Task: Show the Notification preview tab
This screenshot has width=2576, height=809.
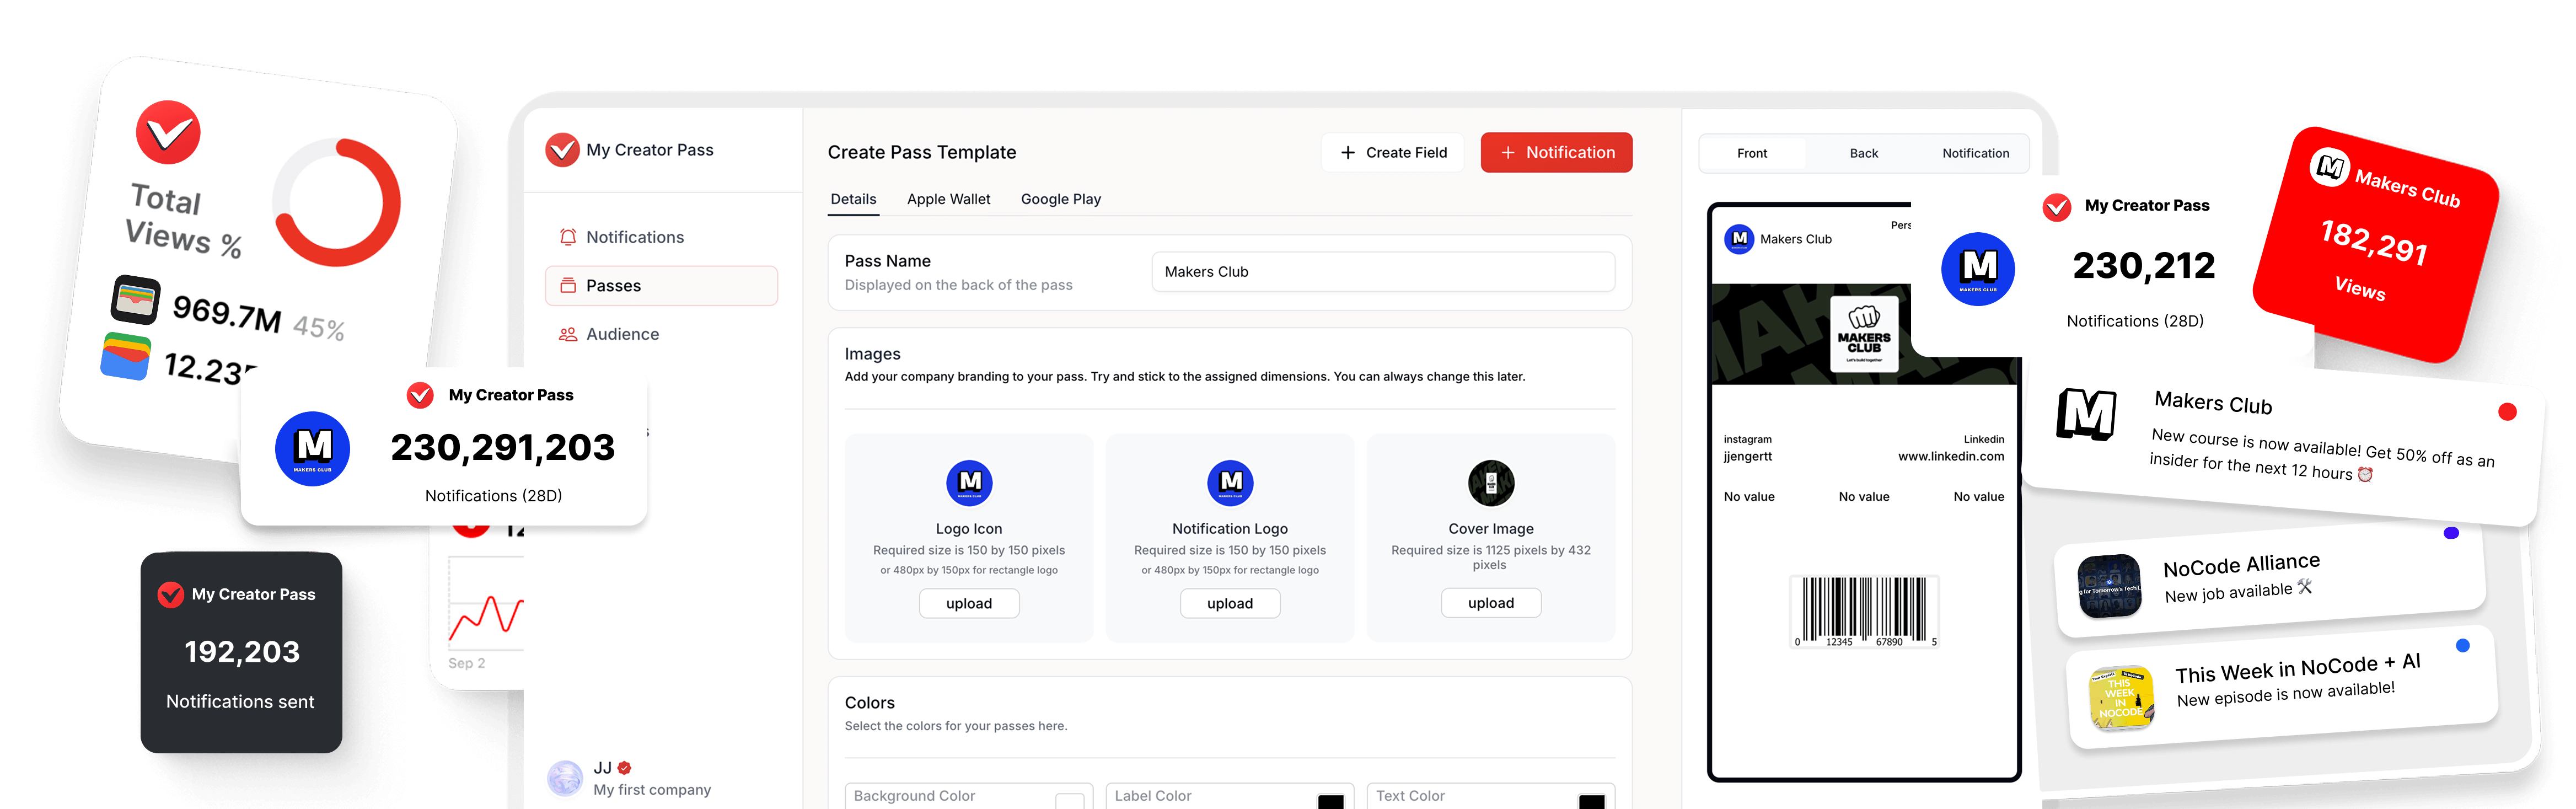Action: (1975, 153)
